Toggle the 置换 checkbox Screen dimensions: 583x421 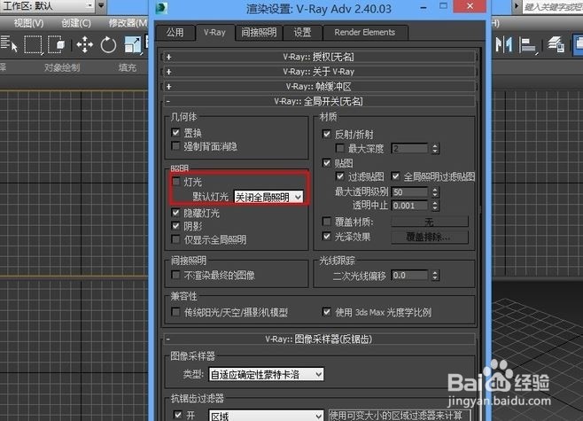click(x=175, y=132)
